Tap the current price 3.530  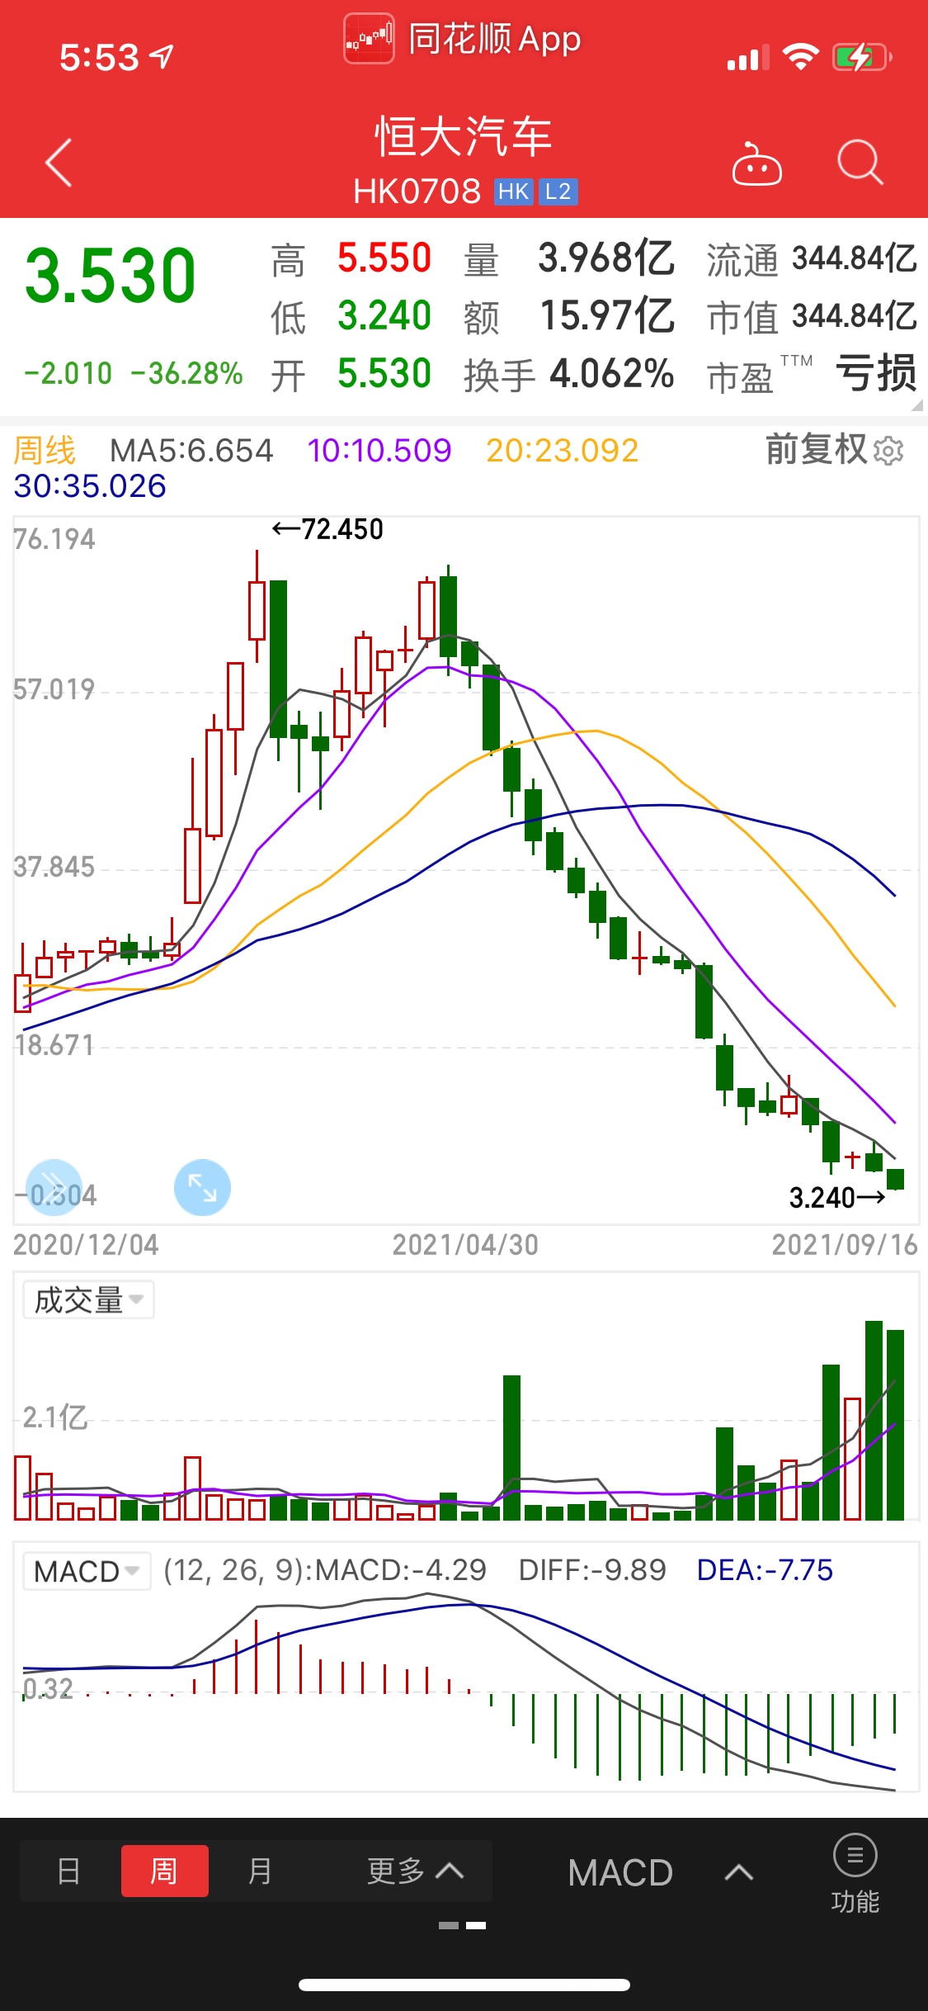111,276
